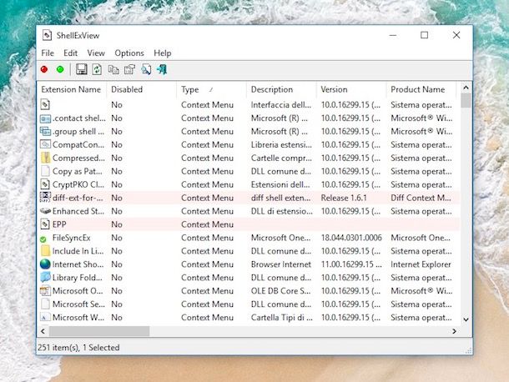Click the CompatCon... row icon
509x382 pixels.
point(45,145)
